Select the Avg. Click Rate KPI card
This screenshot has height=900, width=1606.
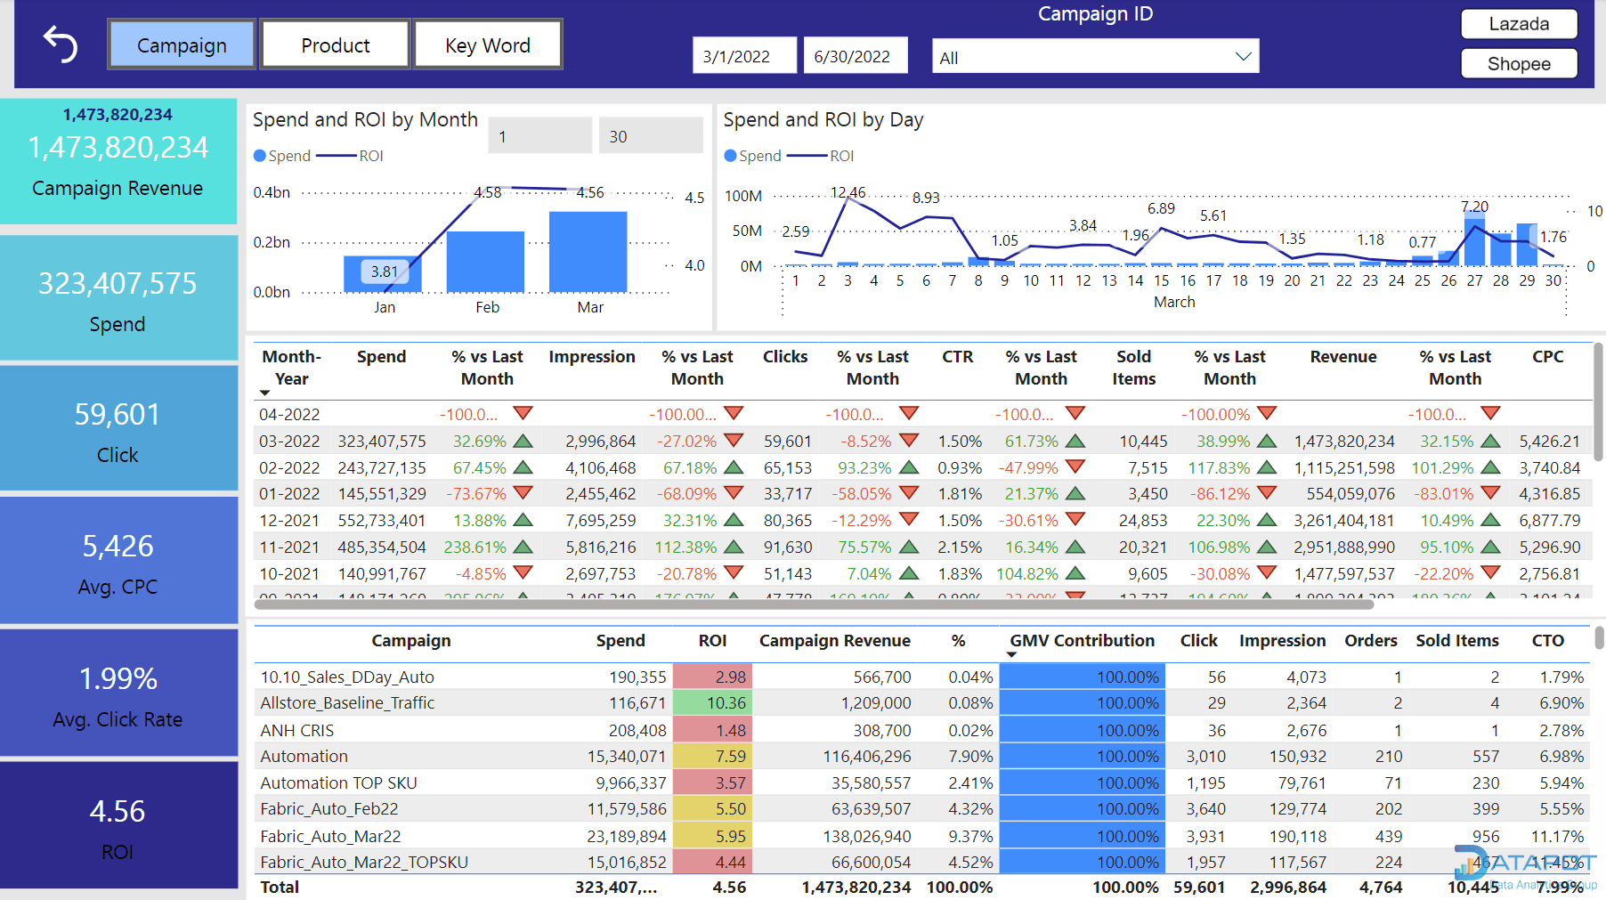tap(118, 693)
